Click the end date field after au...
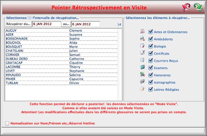207x136 pixels. point(86,24)
